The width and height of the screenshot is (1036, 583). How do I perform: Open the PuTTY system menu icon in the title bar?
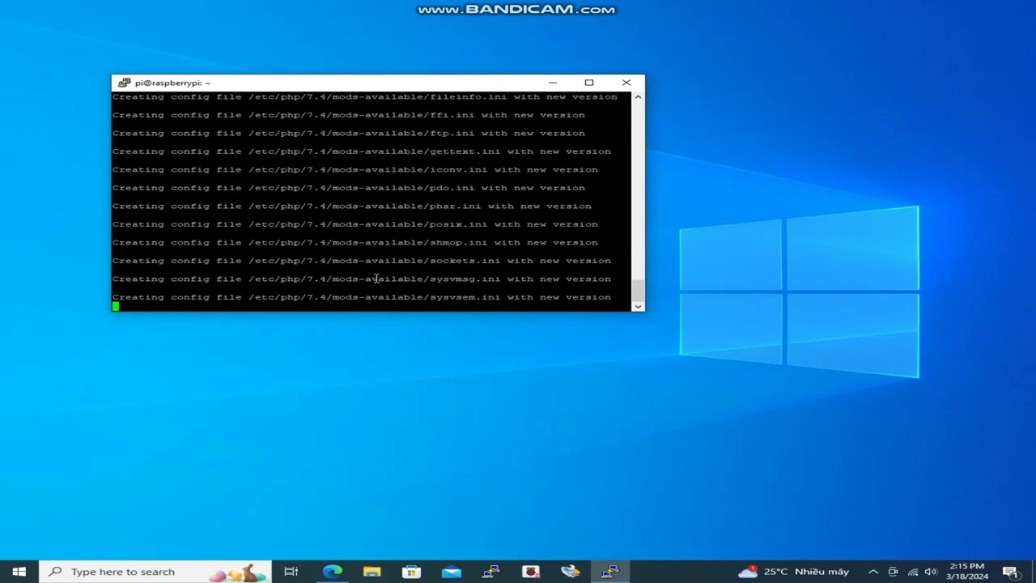(124, 83)
